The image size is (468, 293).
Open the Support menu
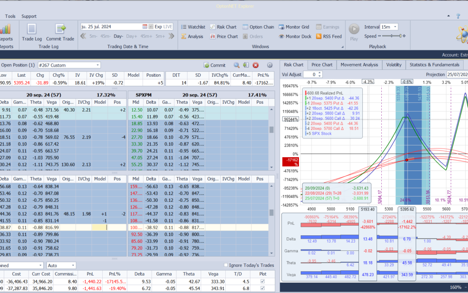pyautogui.click(x=29, y=16)
